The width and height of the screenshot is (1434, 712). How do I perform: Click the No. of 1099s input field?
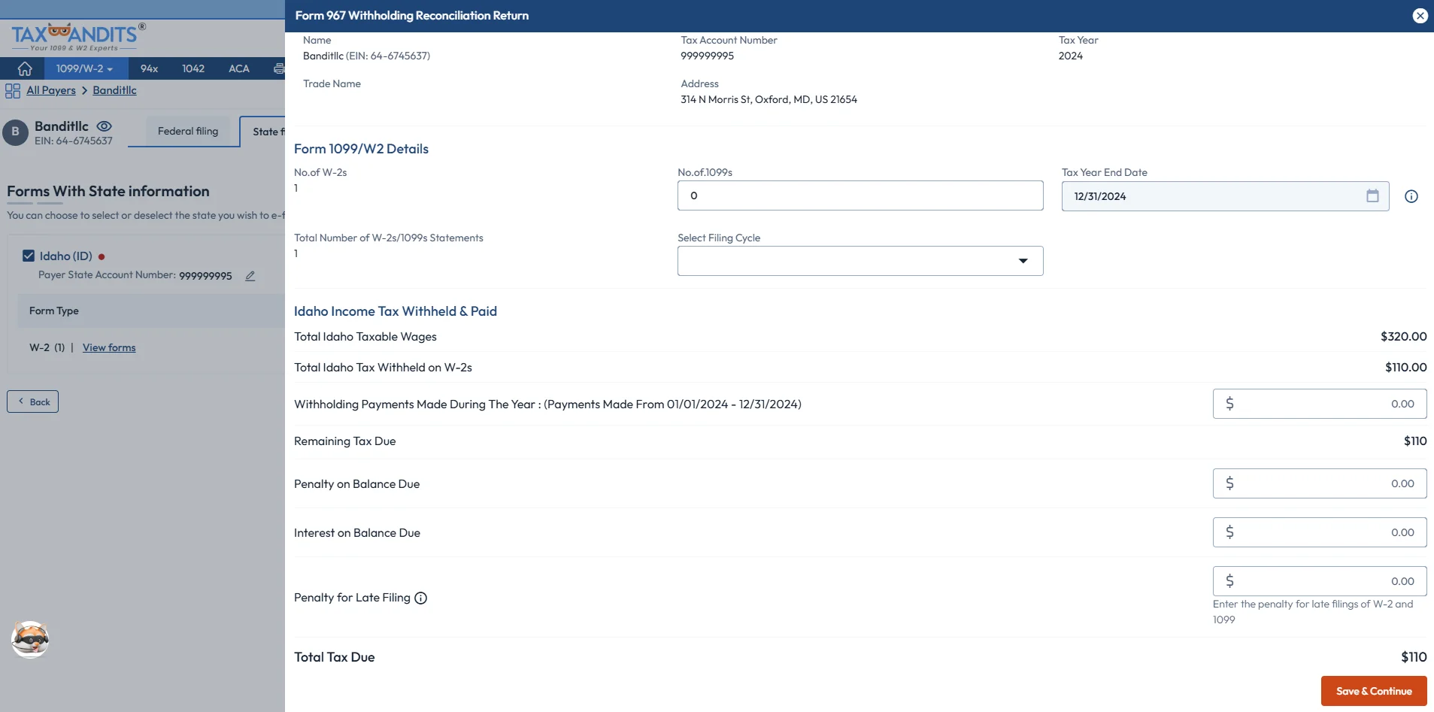[860, 195]
